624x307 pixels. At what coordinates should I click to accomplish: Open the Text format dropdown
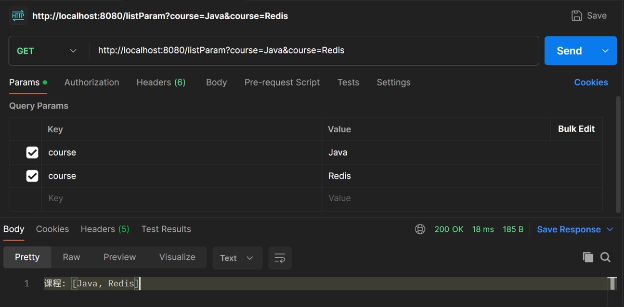point(237,258)
